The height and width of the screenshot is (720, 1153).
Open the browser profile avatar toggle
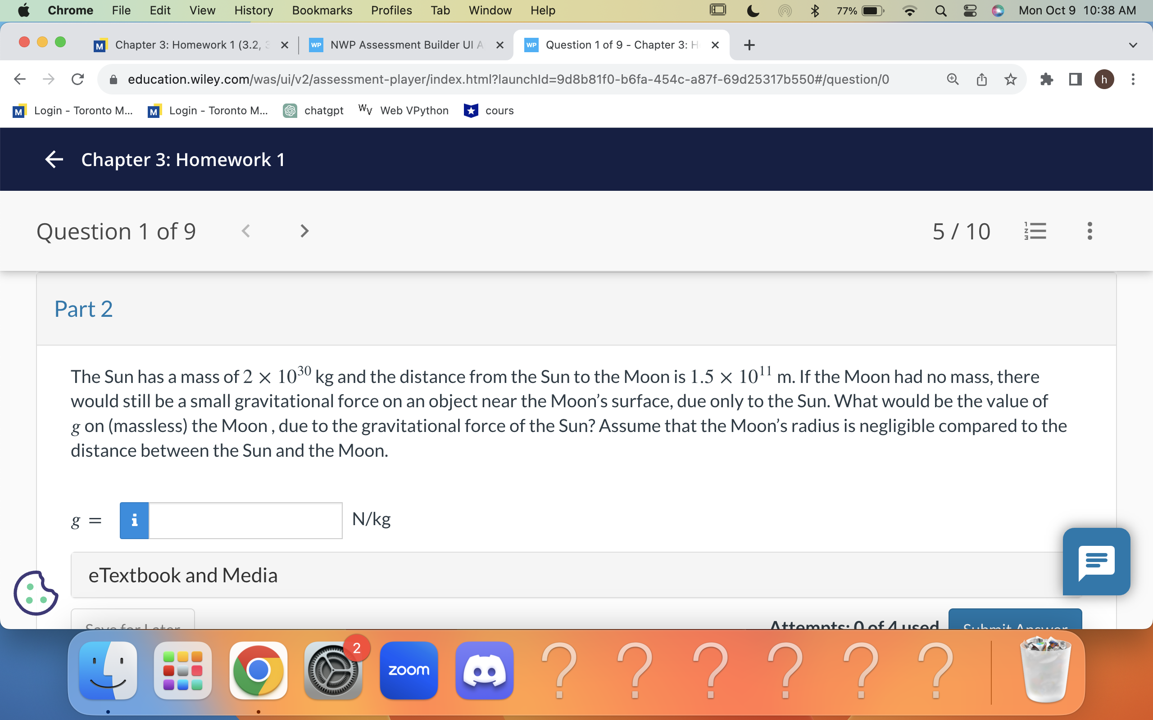[x=1104, y=79]
